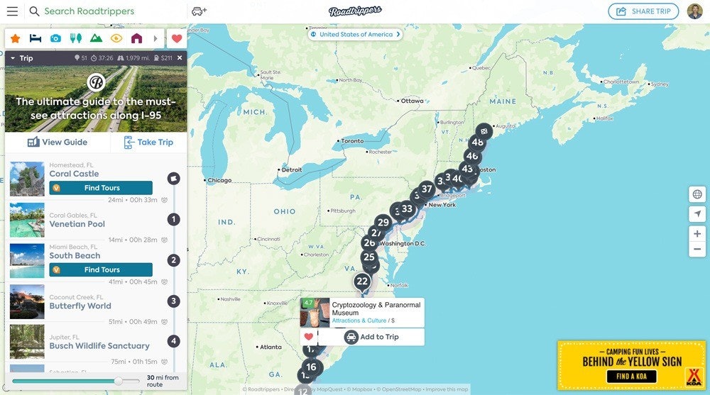The height and width of the screenshot is (395, 710).
Task: Open the Take Trip tab
Action: point(148,142)
